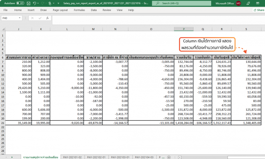Viewport: 265px width, 159px height.
Task: Select column P header
Action: [184, 30]
